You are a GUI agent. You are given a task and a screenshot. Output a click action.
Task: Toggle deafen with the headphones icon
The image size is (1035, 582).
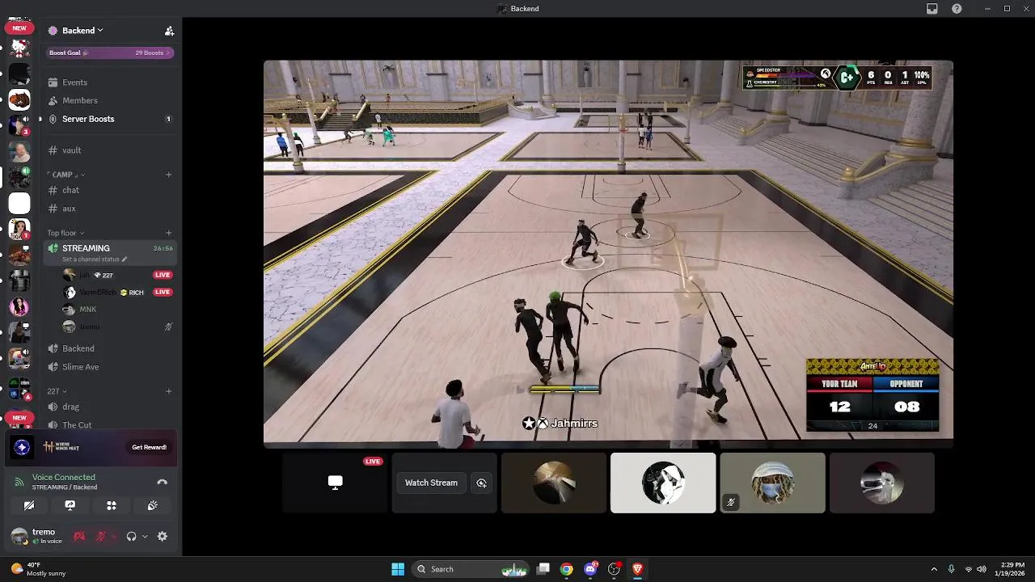pos(131,536)
